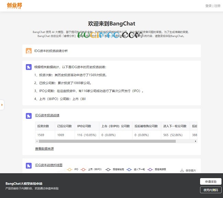Viewport: 223px width, 198px height.
Task: Click 查看数据来源 link
Action: (x=45, y=149)
